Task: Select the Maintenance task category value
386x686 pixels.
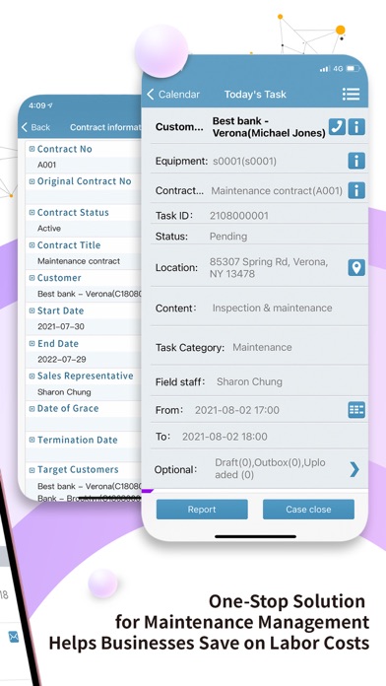Action: coord(262,347)
